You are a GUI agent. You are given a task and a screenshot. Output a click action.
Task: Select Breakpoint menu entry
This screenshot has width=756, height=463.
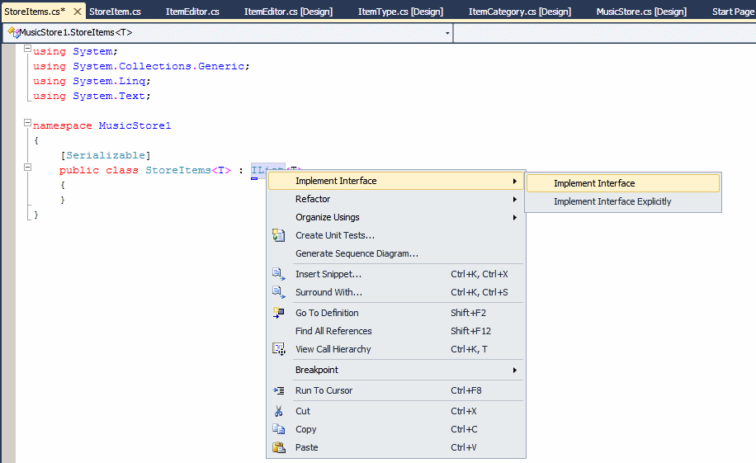pyautogui.click(x=396, y=370)
